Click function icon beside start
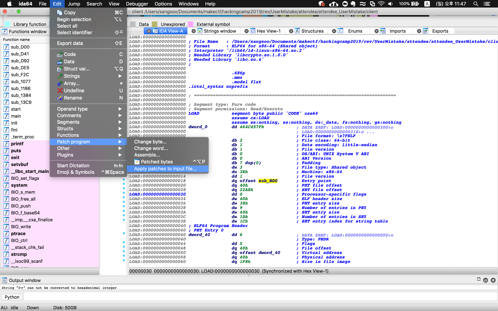The image size is (498, 311). [6, 109]
